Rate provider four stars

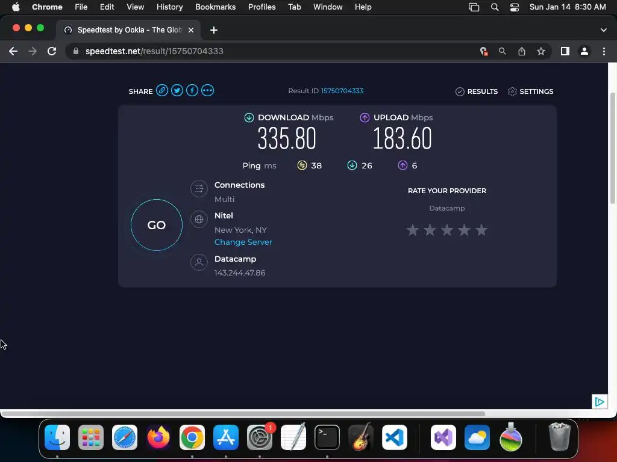(465, 230)
